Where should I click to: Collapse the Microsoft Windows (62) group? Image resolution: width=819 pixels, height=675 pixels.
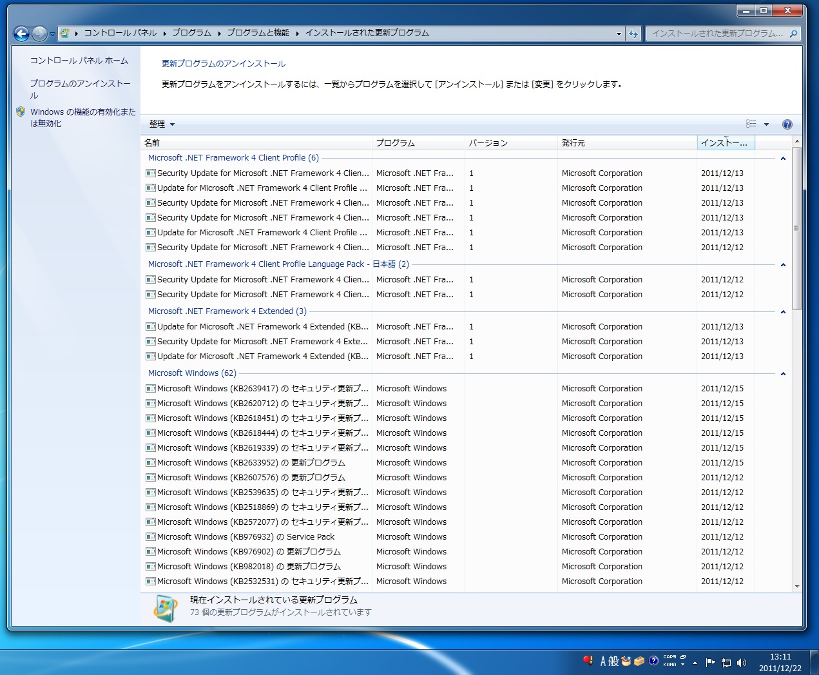click(783, 374)
